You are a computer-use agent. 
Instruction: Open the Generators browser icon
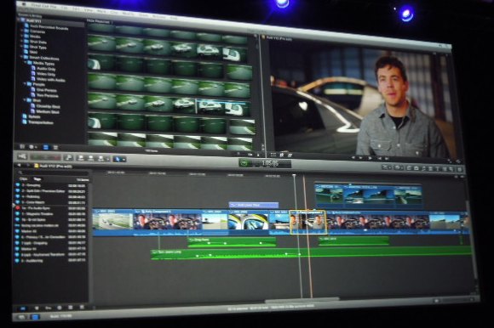(x=445, y=169)
